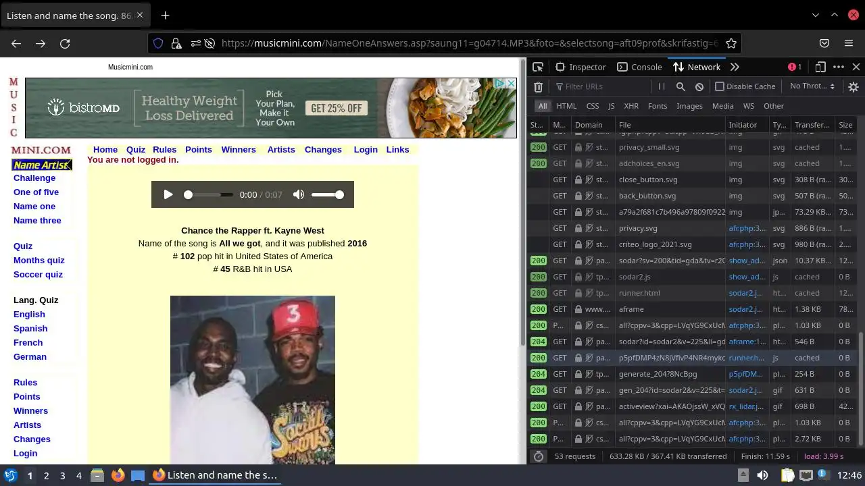
Task: Filter requests by Images type
Action: point(690,106)
